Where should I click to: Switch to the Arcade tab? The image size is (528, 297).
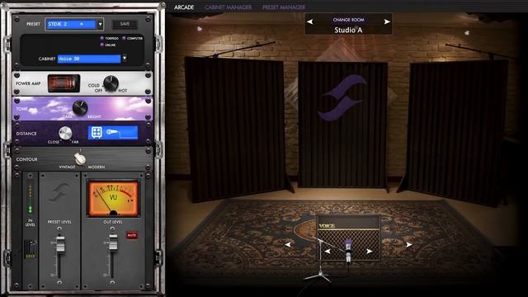coord(184,7)
